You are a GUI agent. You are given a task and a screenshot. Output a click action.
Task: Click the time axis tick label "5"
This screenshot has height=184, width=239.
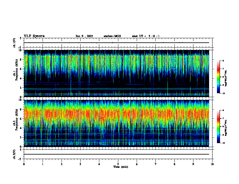[x=118, y=164]
